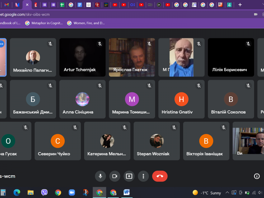Switch to Microsoft Word in the taskbar
The height and width of the screenshot is (198, 264).
point(127,192)
